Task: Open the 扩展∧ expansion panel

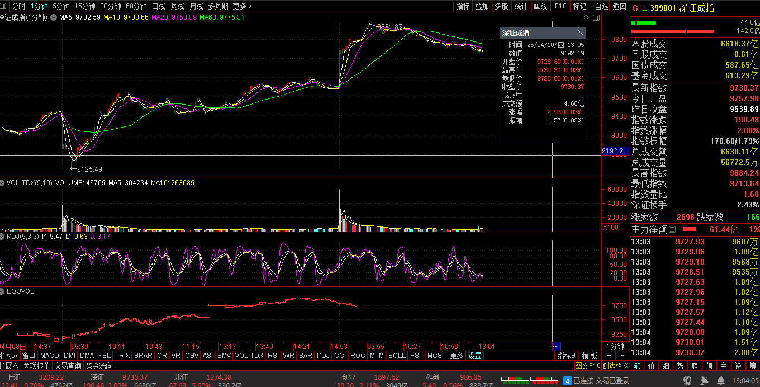Action: coord(9,366)
